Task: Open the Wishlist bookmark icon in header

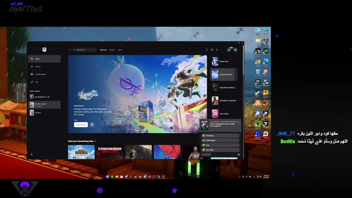Action: (207, 50)
